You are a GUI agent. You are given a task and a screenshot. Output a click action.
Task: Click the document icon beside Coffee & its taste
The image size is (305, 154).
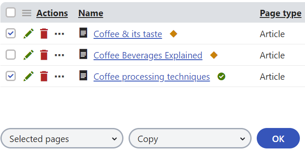83,32
